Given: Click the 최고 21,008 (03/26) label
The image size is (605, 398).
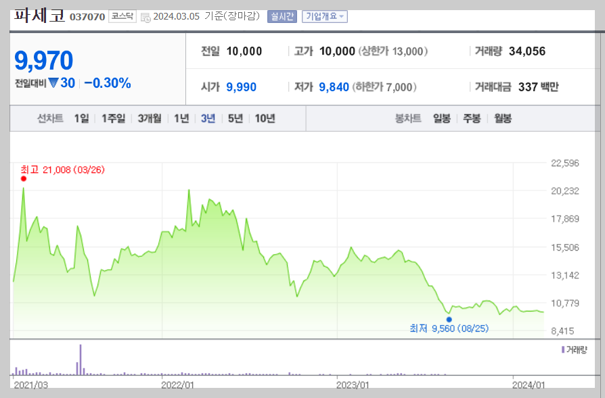Looking at the screenshot, I should click(x=62, y=170).
